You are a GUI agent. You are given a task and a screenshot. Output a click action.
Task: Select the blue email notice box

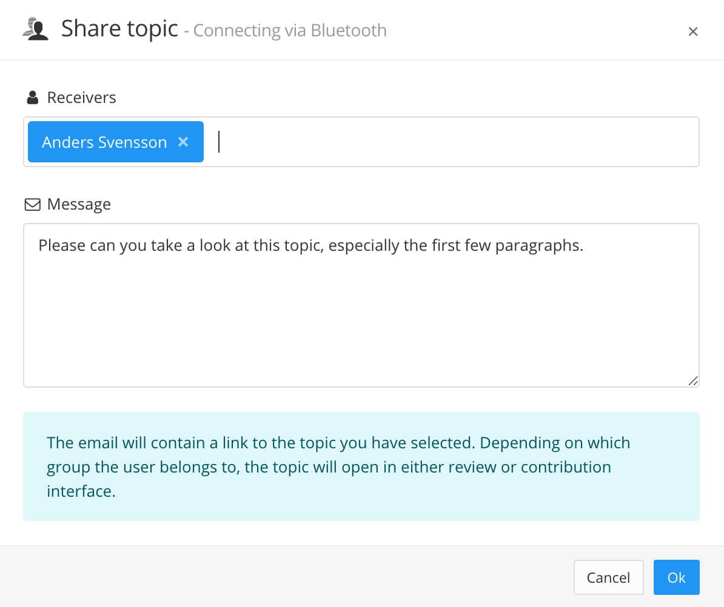(361, 466)
